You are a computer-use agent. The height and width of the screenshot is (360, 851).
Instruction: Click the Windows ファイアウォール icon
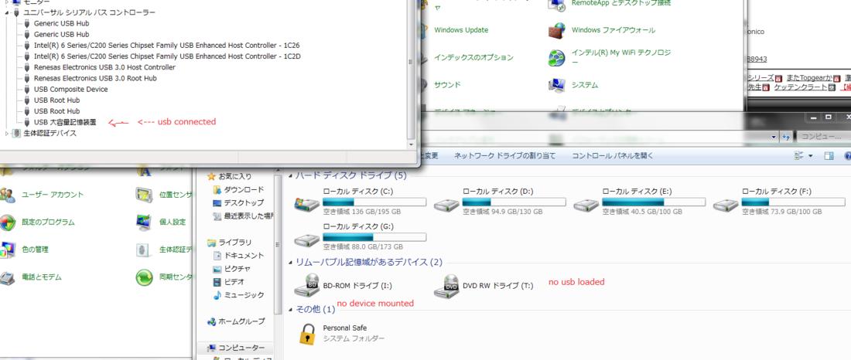[557, 30]
